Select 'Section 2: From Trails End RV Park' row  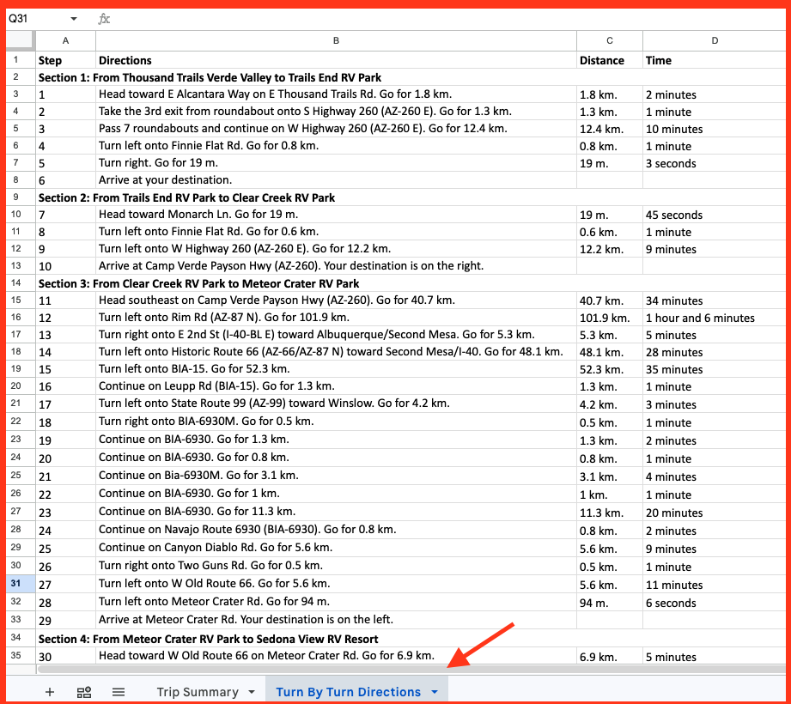pos(411,197)
